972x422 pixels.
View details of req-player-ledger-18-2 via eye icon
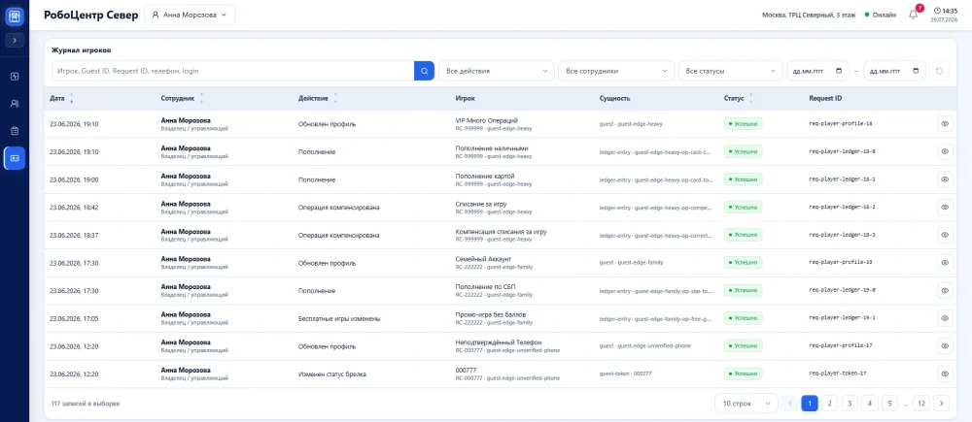(x=945, y=207)
